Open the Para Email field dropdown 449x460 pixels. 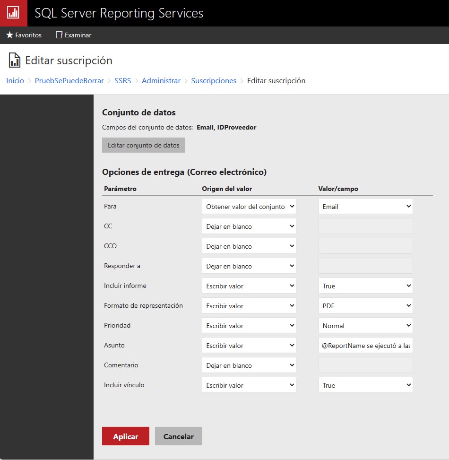(x=365, y=207)
